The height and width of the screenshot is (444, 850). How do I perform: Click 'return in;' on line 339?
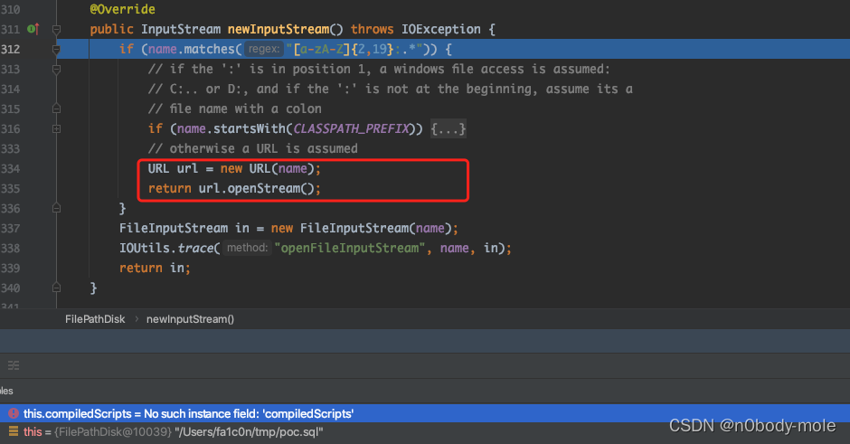(x=155, y=269)
